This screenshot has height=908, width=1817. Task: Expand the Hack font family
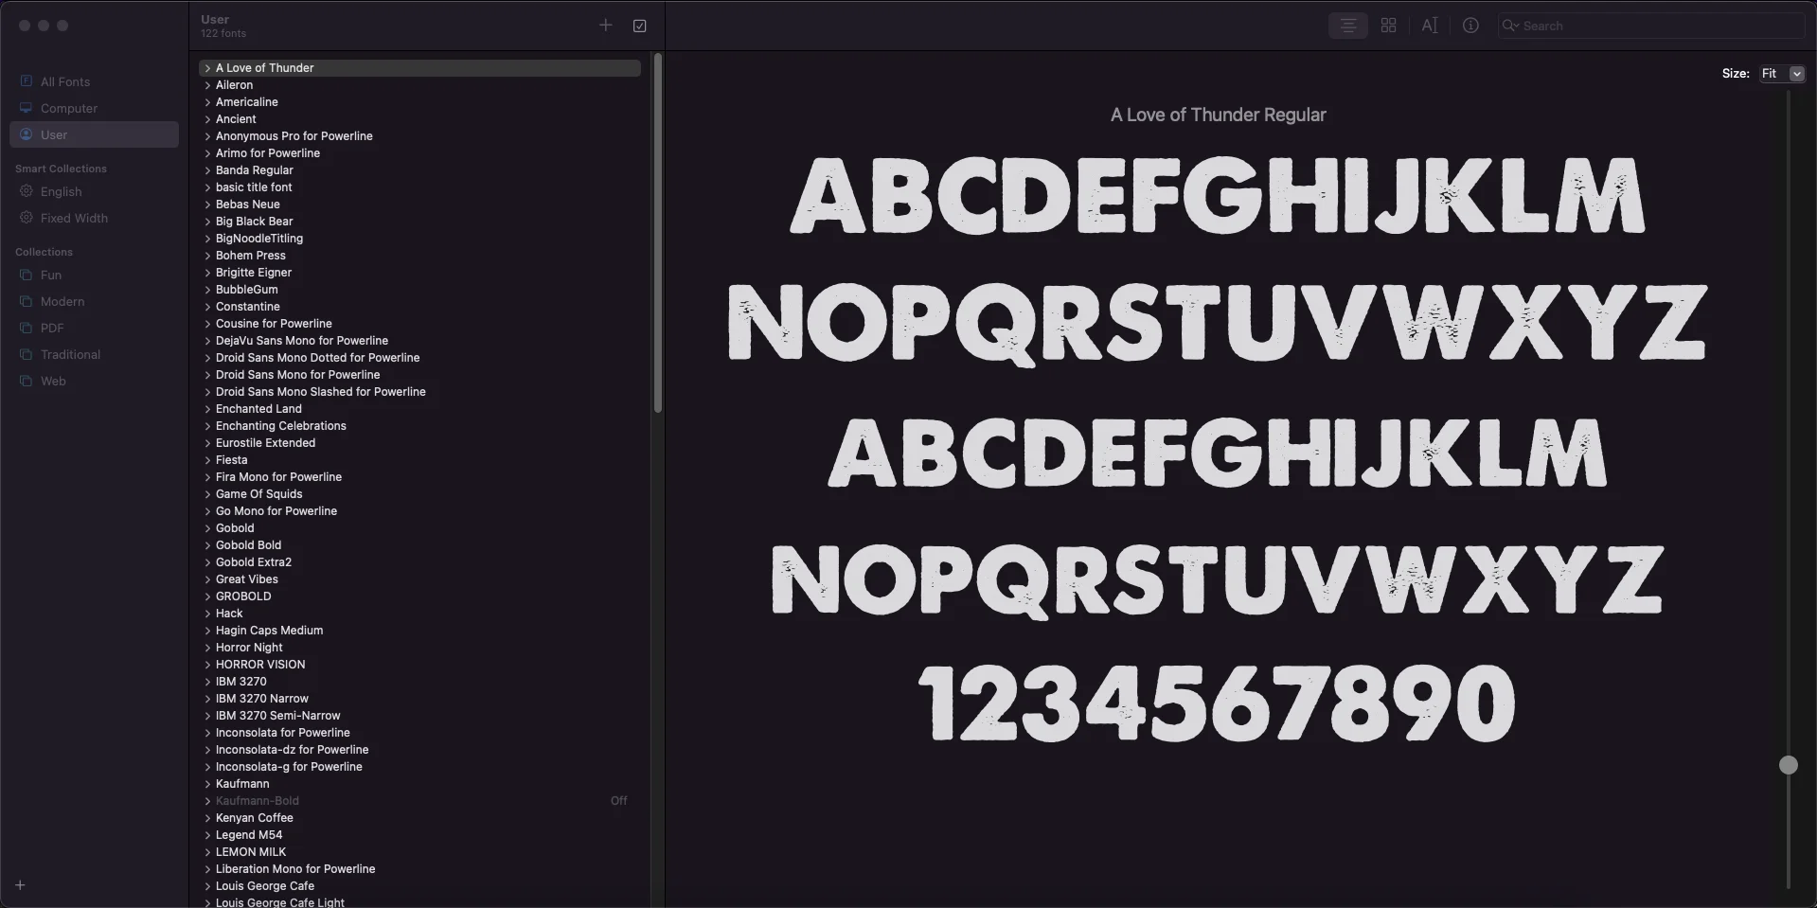tap(207, 614)
